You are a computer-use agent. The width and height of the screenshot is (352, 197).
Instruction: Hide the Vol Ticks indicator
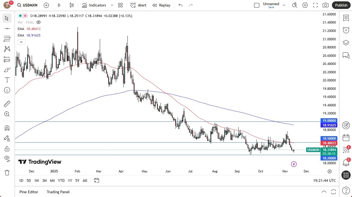pos(39,22)
